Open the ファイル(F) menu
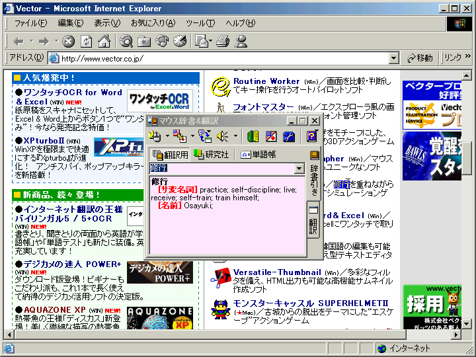The image size is (476, 357). point(30,23)
